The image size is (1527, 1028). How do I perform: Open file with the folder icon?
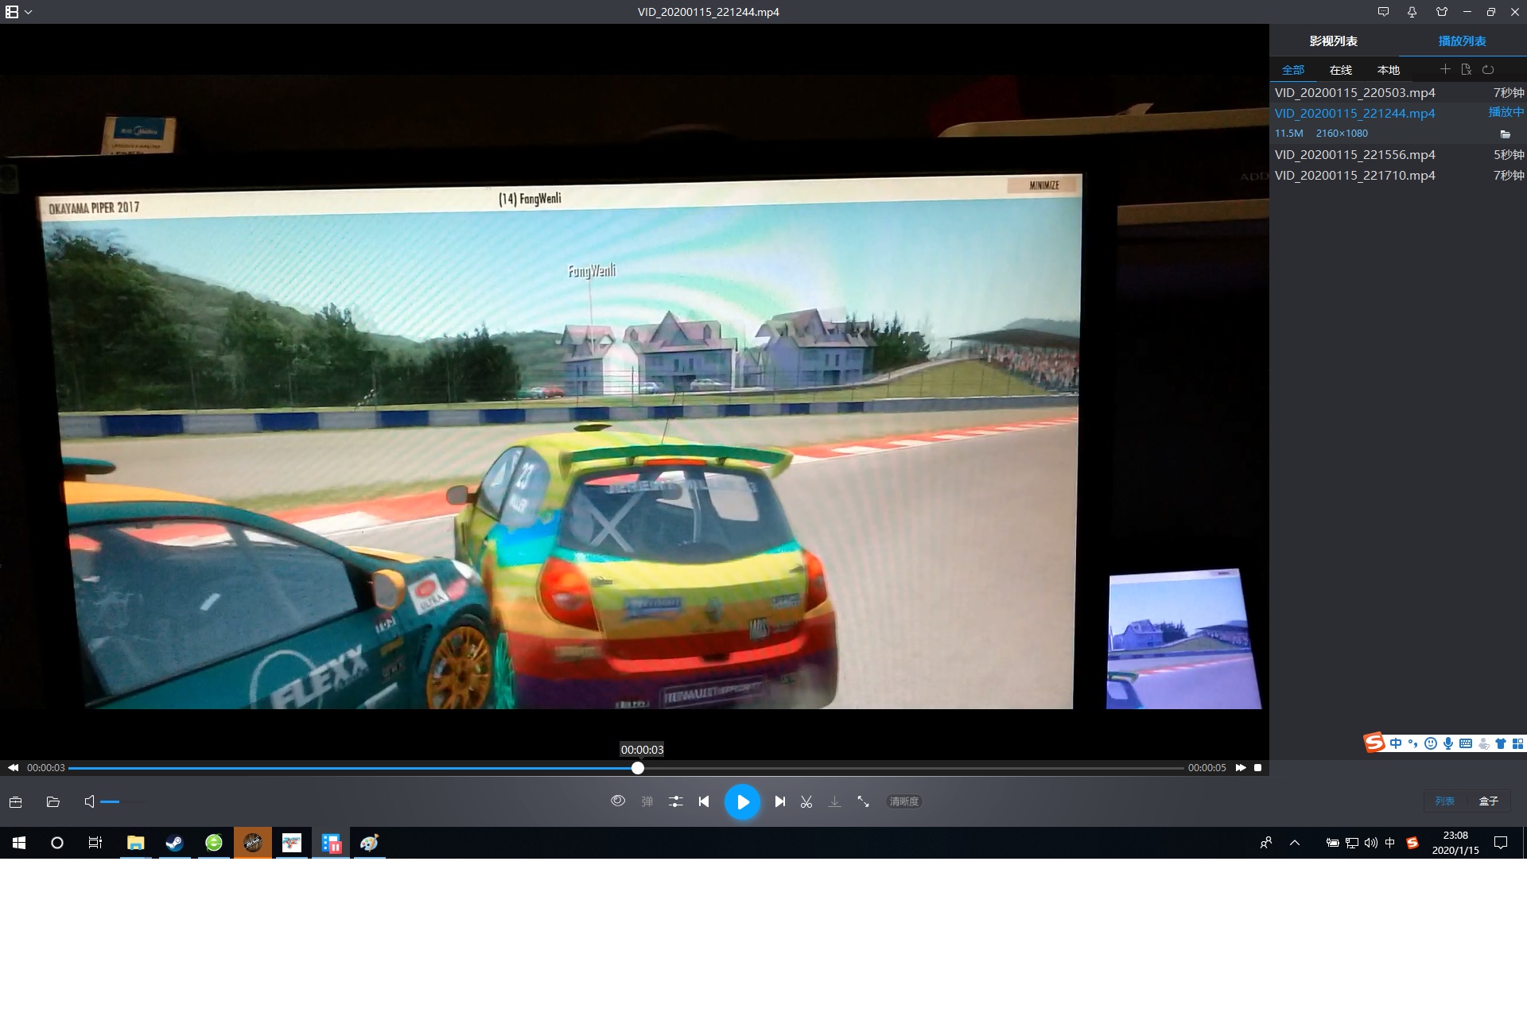pyautogui.click(x=53, y=801)
